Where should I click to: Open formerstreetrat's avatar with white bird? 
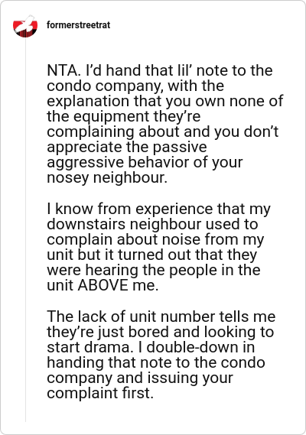pyautogui.click(x=25, y=26)
